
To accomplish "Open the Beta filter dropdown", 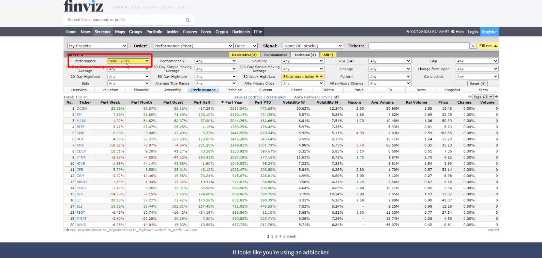I will pyautogui.click(x=129, y=83).
